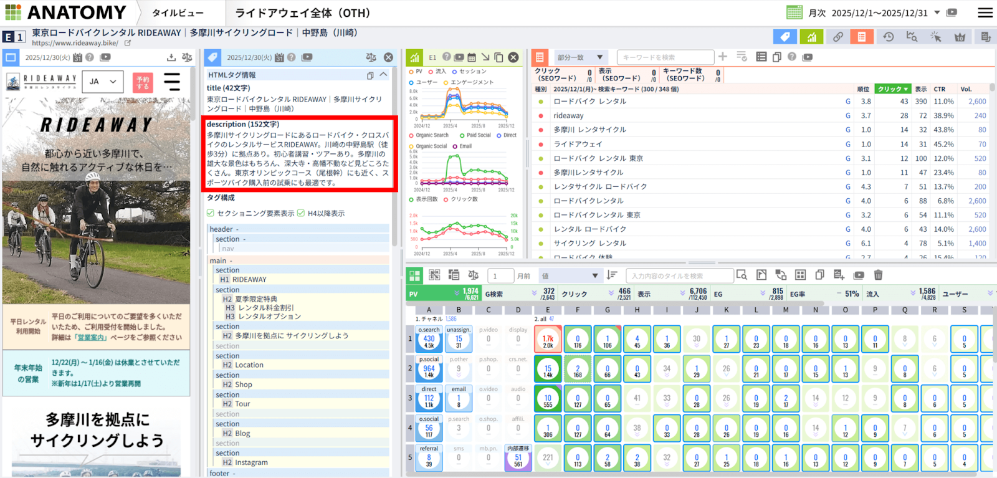Select the green bar chart panel button
This screenshot has height=478, width=997.
click(811, 37)
